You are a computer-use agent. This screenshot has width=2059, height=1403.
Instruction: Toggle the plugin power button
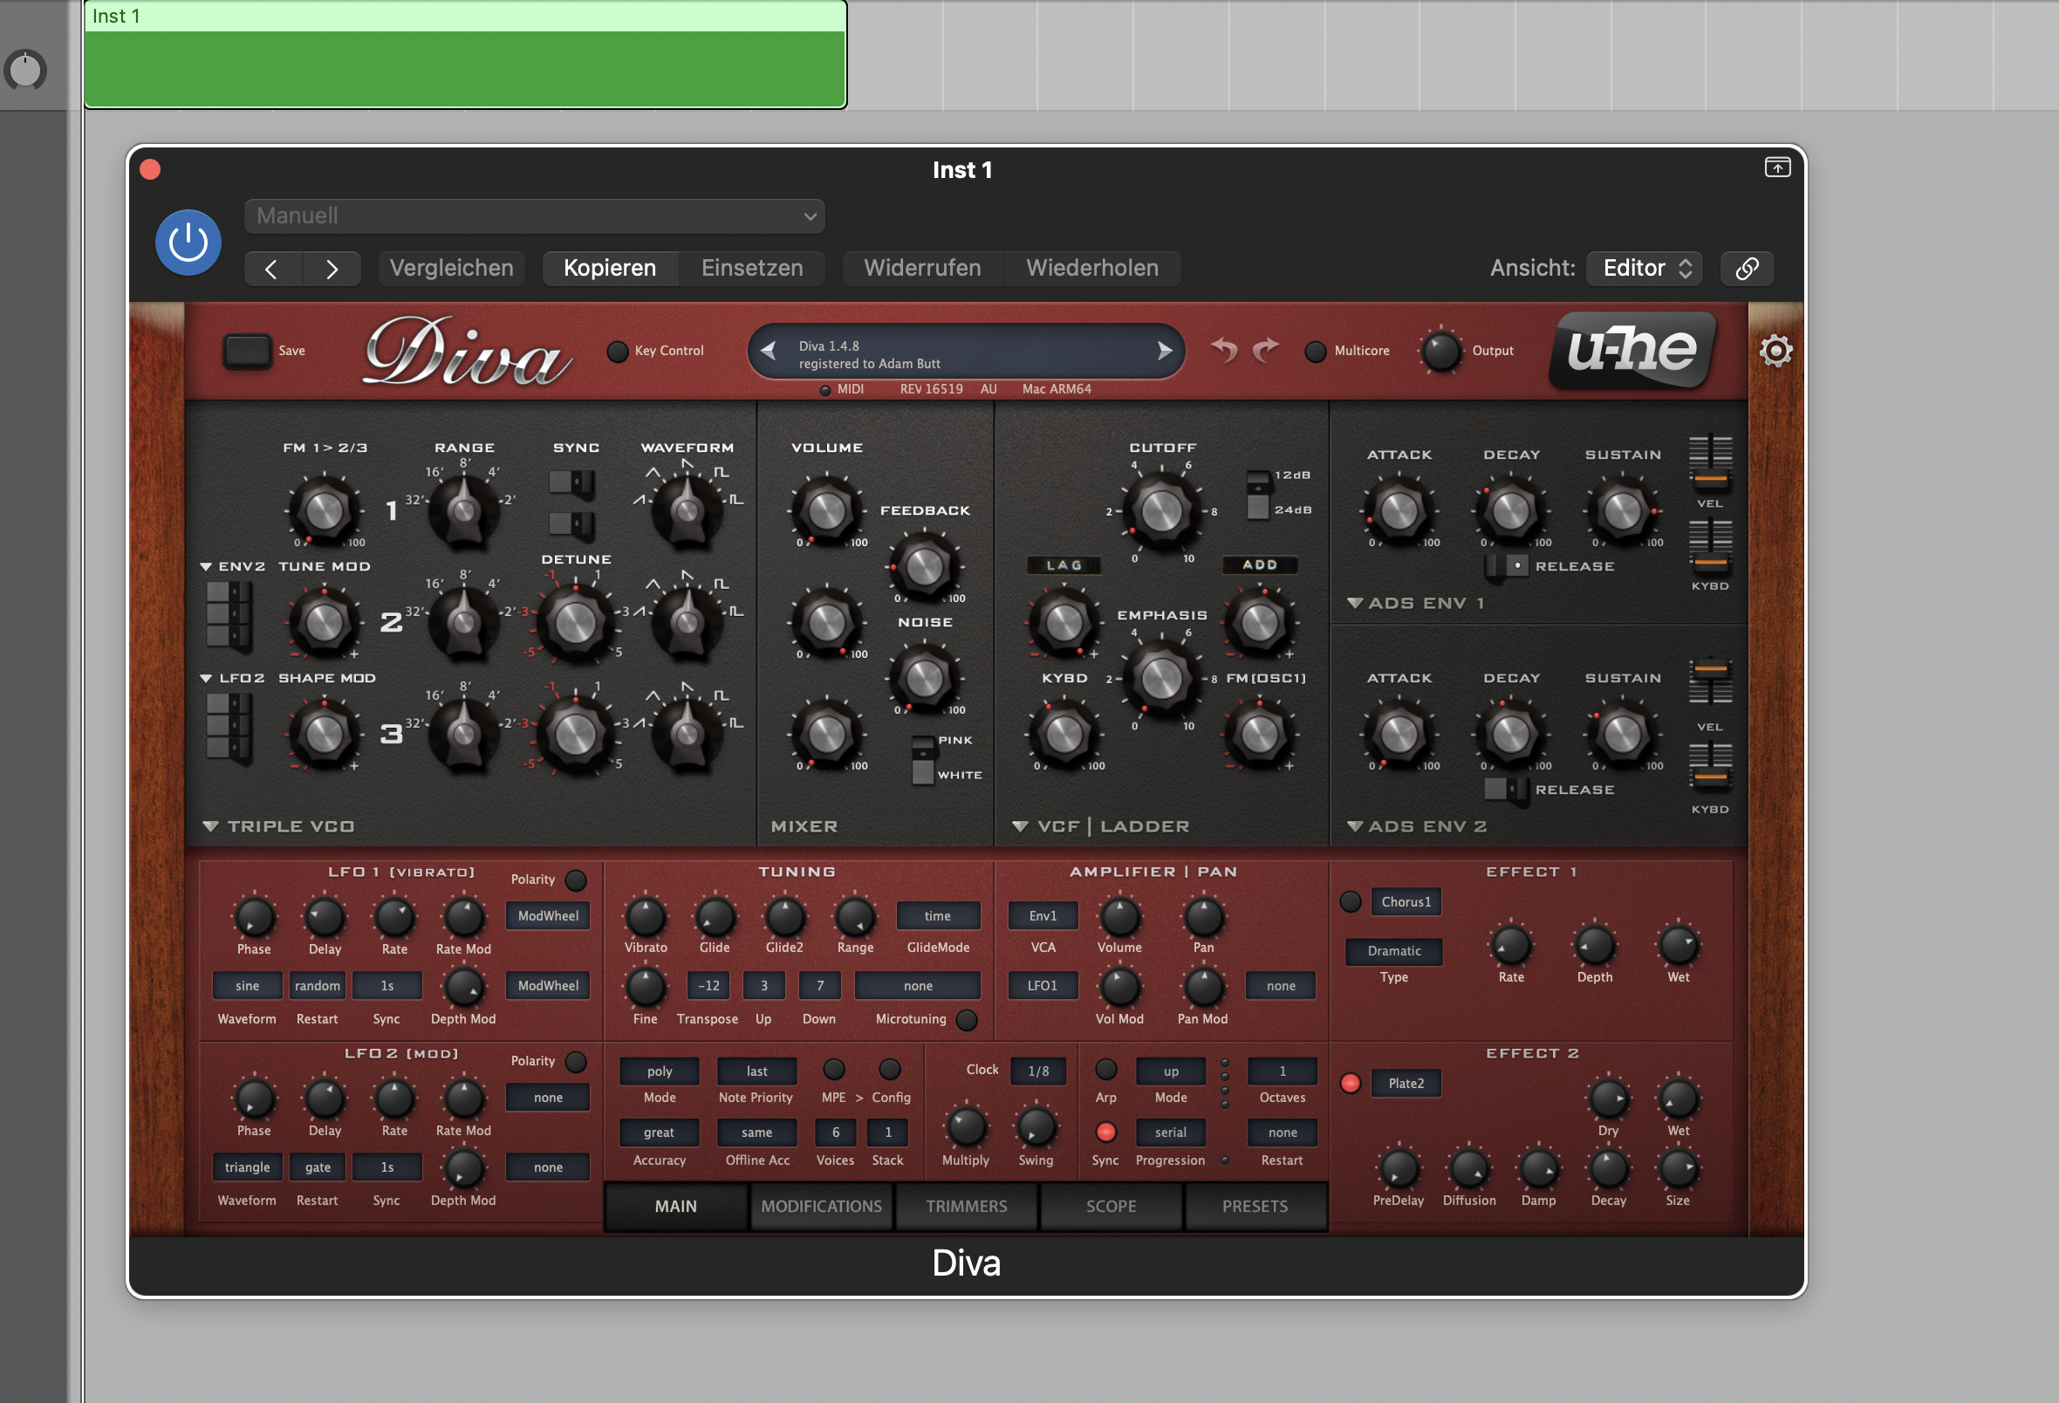click(x=188, y=242)
